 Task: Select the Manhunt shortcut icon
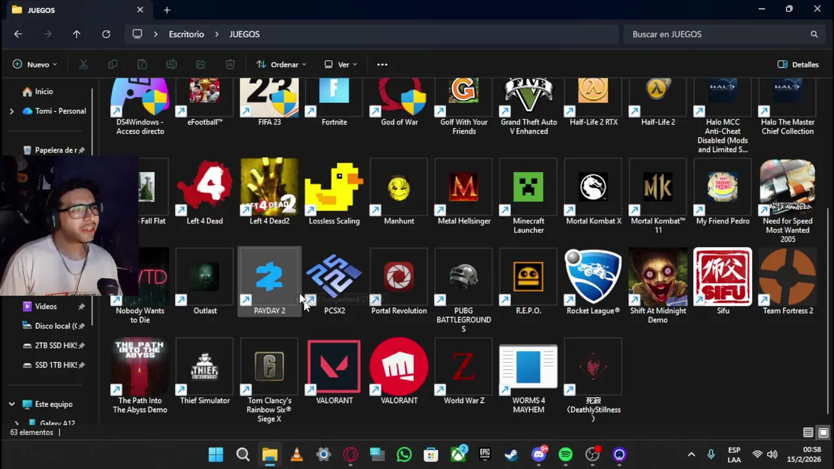[x=399, y=187]
